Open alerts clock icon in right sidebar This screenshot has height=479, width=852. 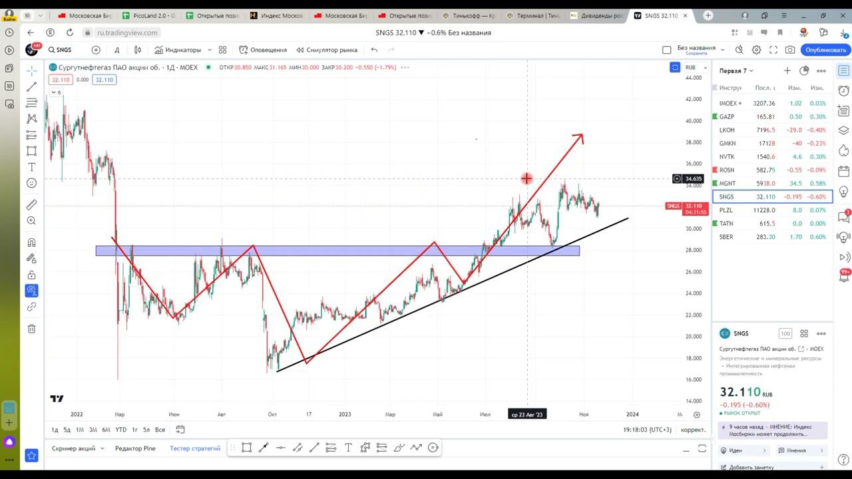(843, 90)
